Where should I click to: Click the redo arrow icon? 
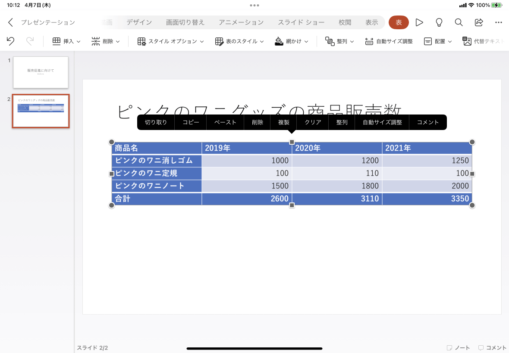[30, 41]
